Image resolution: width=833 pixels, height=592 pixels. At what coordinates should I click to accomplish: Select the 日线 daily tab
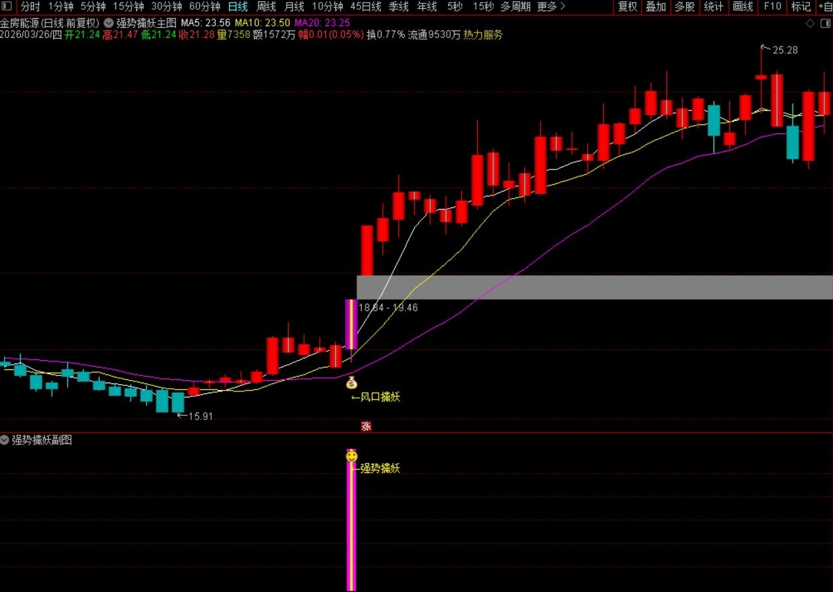pos(238,7)
